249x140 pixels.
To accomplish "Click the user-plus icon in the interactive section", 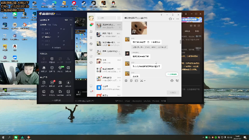I will click(x=68, y=59).
